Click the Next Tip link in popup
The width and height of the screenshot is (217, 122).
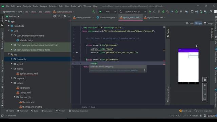click(x=134, y=70)
